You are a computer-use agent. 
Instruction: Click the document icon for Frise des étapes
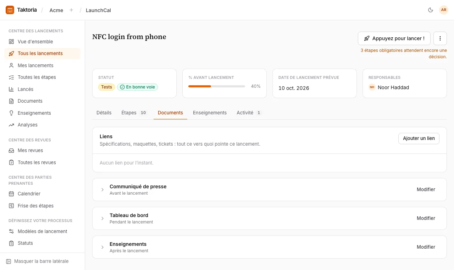tap(11, 206)
